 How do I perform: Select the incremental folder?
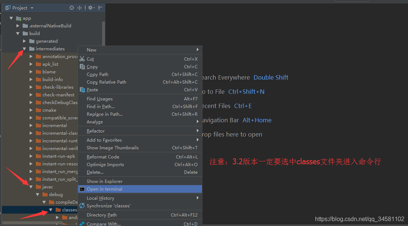pyautogui.click(x=55, y=126)
